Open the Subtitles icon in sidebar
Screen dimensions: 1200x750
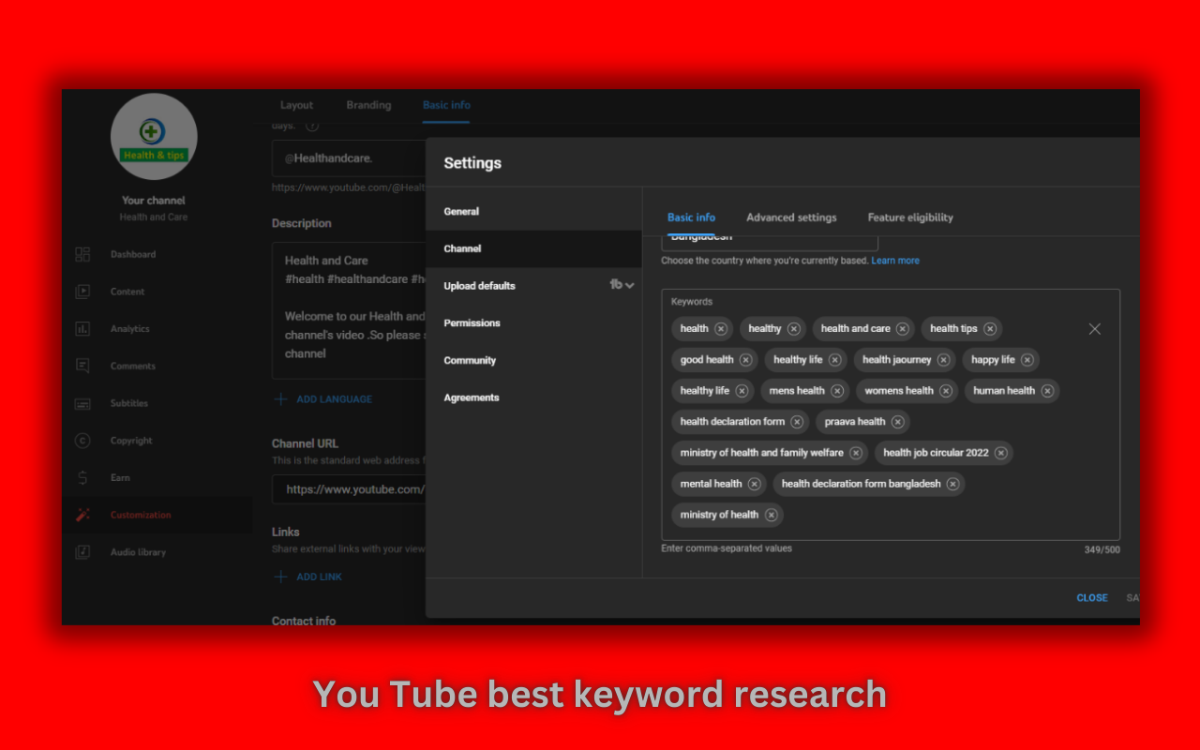pyautogui.click(x=82, y=404)
